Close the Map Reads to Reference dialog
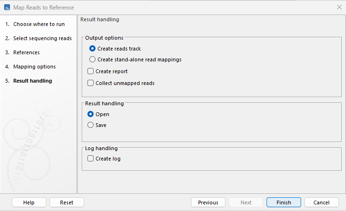Viewport: 346px width, 211px height. tap(339, 7)
